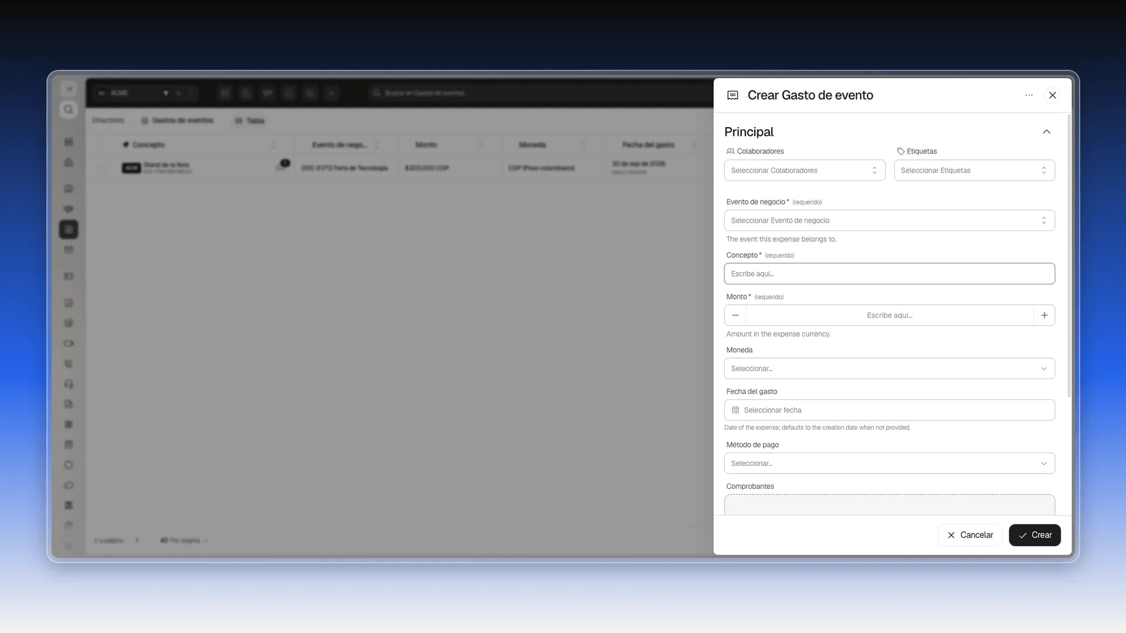Collapse the Principal section
The height and width of the screenshot is (633, 1126).
(1047, 132)
